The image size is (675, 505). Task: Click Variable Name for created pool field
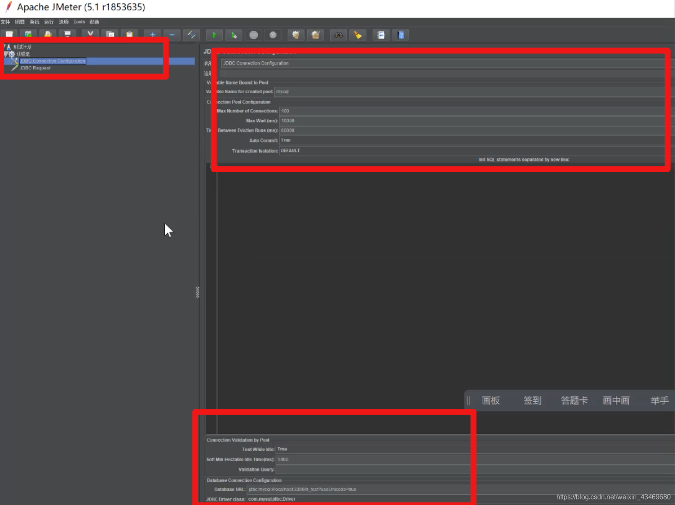474,92
